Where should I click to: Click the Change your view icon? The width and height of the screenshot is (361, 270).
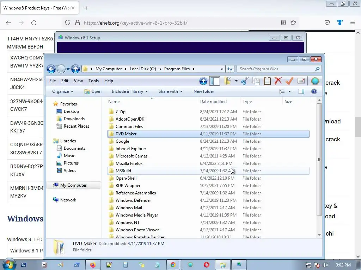(x=282, y=91)
